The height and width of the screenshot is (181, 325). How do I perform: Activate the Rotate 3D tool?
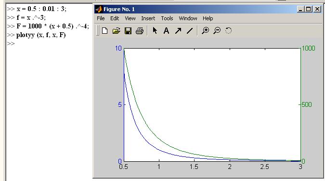click(228, 31)
